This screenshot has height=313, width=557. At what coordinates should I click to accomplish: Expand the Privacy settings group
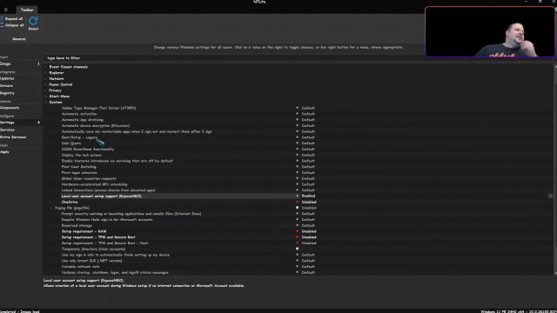click(45, 90)
